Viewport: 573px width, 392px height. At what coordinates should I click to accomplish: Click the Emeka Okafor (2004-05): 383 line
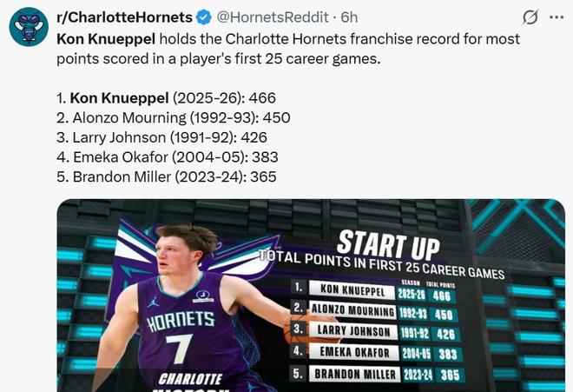pyautogui.click(x=163, y=157)
